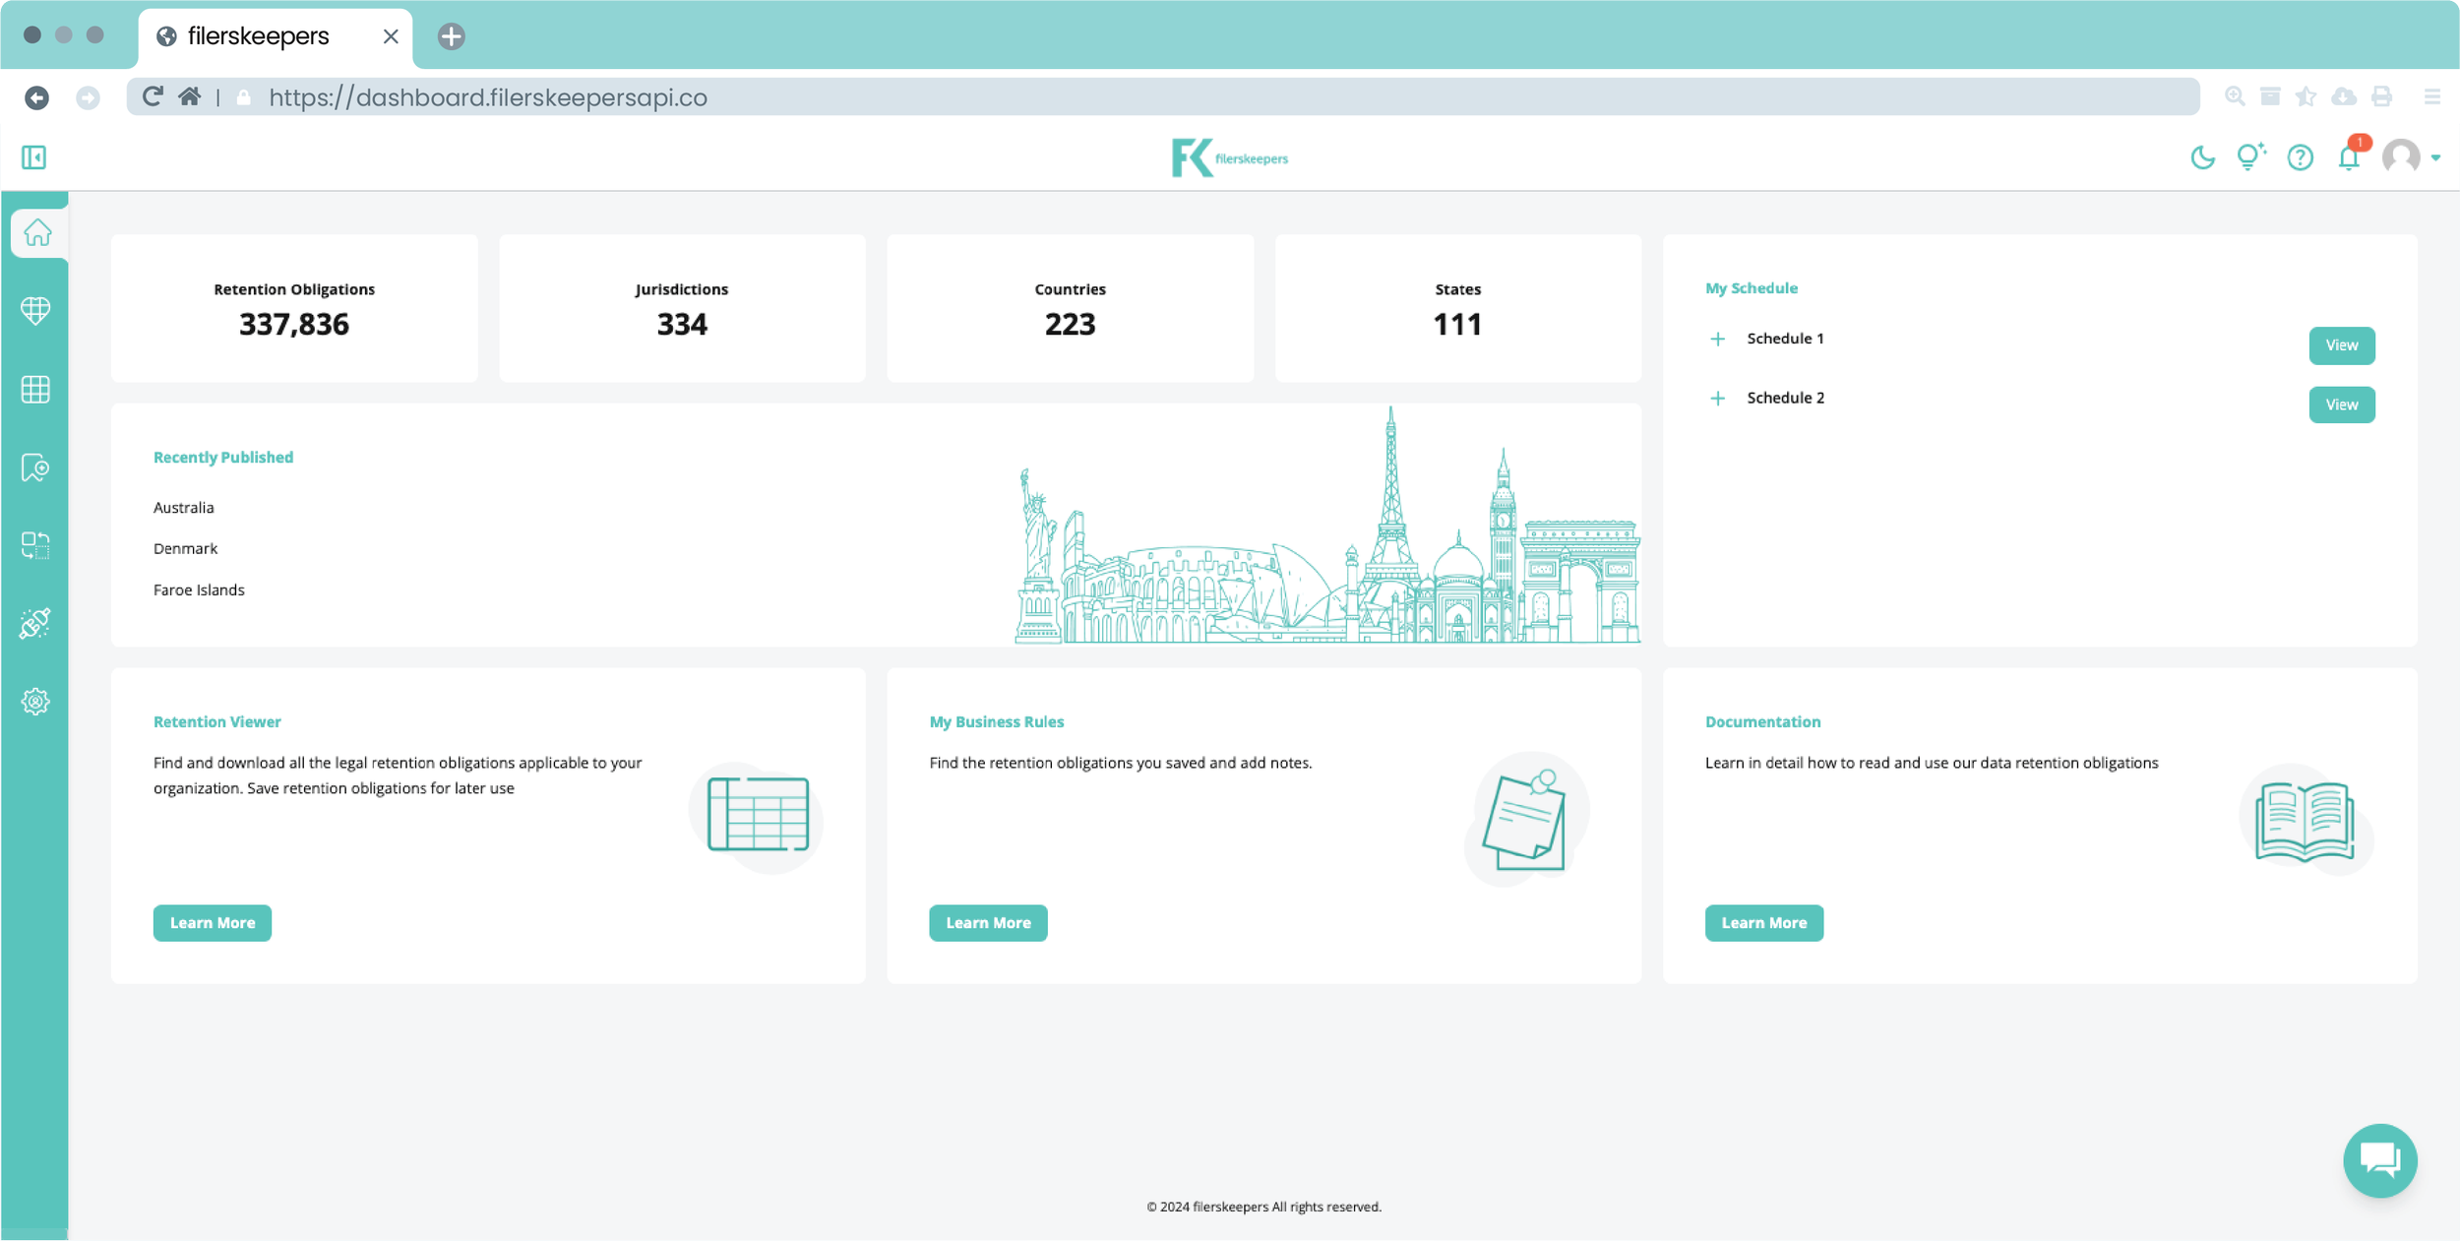
Task: Open the chat bubble in the bottom corner
Action: tap(2380, 1160)
